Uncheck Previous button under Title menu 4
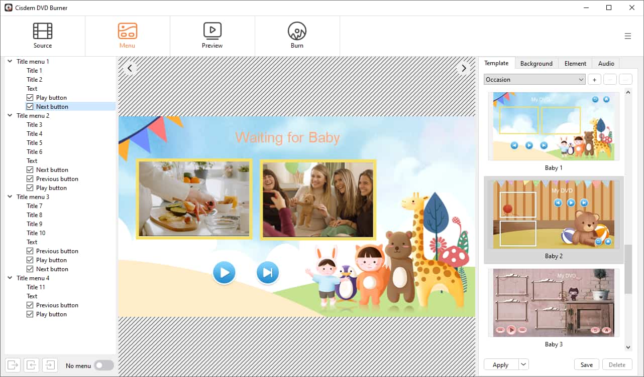This screenshot has width=644, height=377. 30,305
